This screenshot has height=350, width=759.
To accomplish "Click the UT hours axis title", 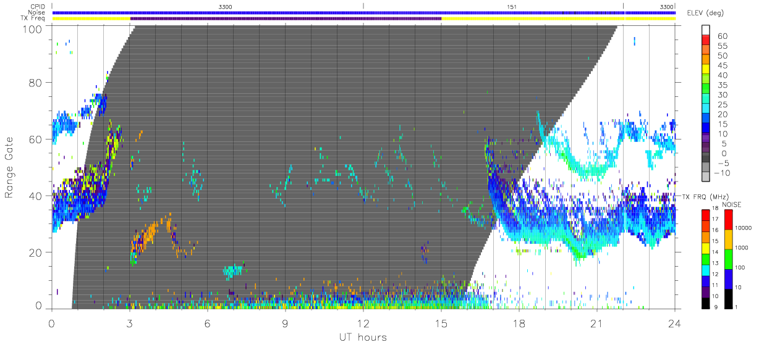I will [x=362, y=337].
